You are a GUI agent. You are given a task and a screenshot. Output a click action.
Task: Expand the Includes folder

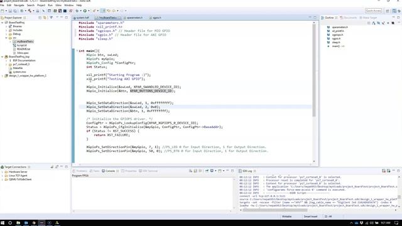pyautogui.click(x=6, y=30)
